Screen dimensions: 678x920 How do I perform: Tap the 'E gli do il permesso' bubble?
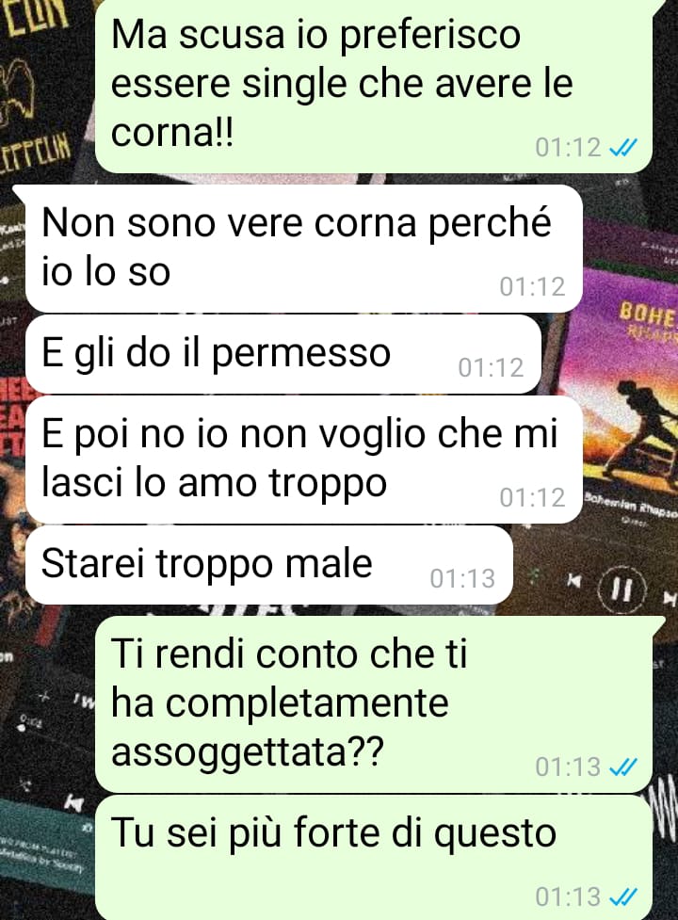(283, 354)
